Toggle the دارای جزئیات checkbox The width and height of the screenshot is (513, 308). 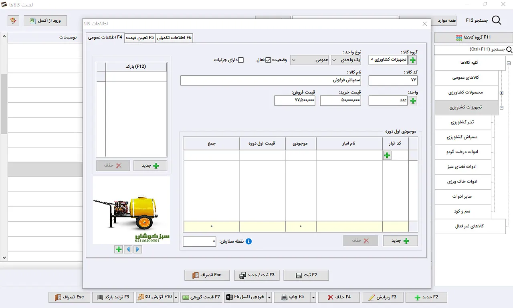pyautogui.click(x=241, y=60)
